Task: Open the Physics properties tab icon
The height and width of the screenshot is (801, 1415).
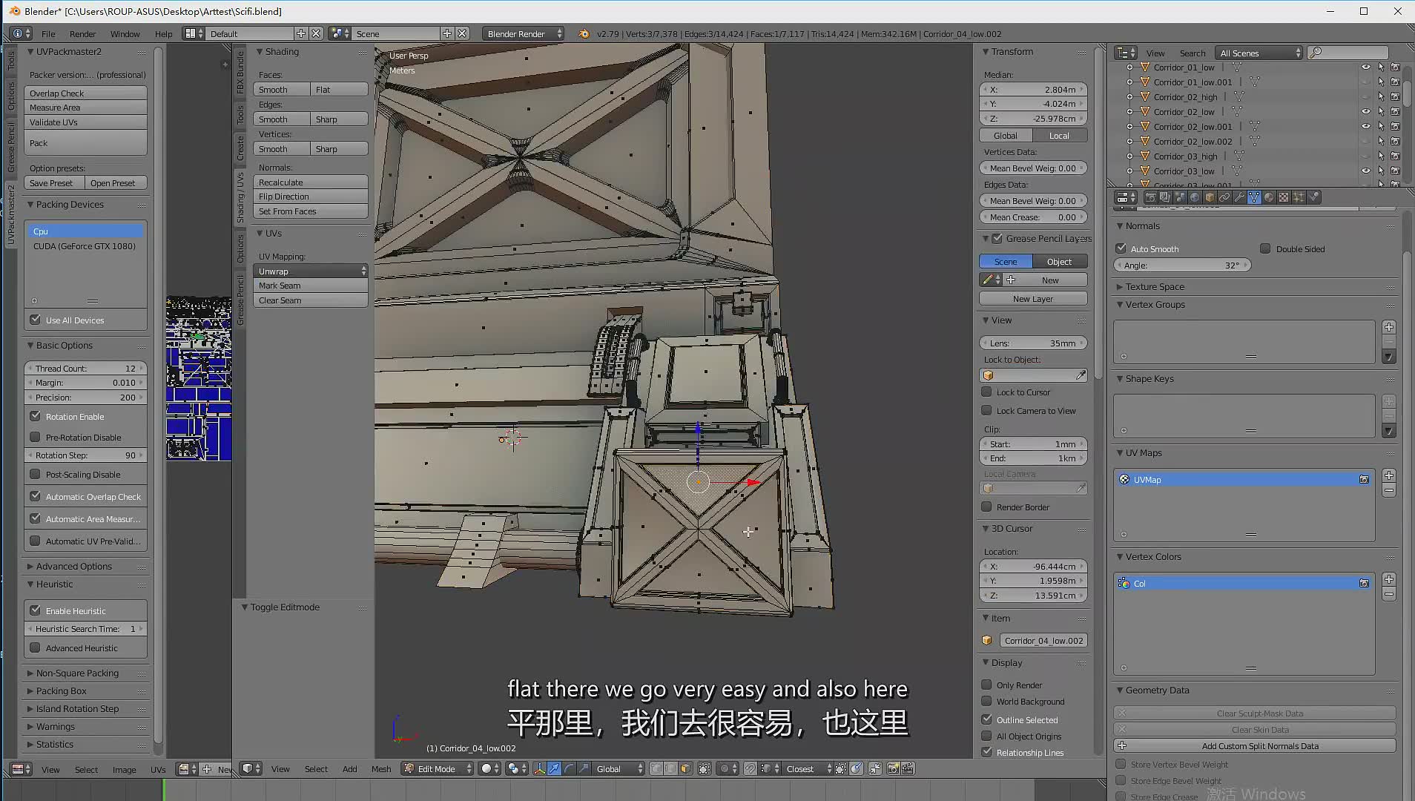Action: [x=1313, y=197]
